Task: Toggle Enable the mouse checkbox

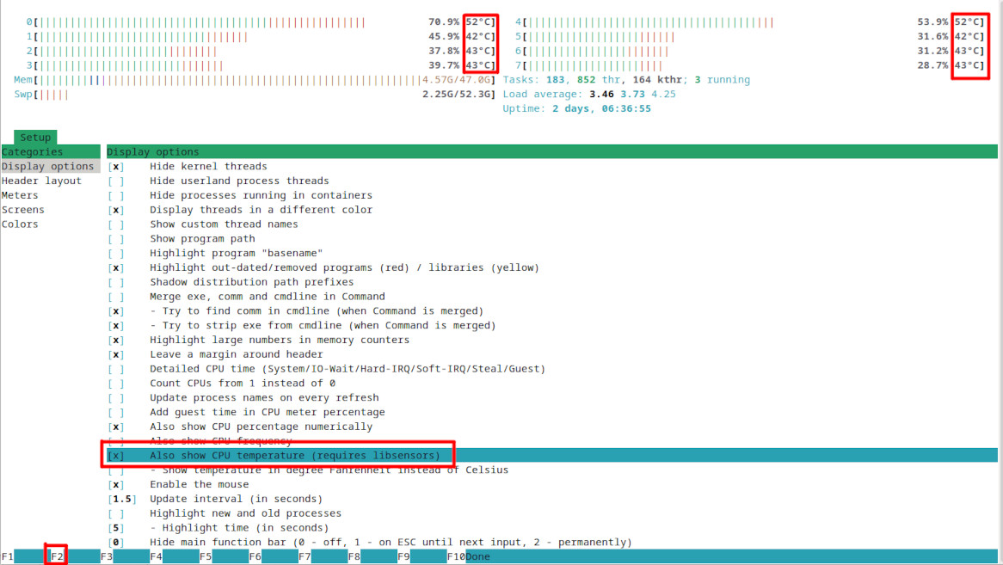Action: pos(116,484)
